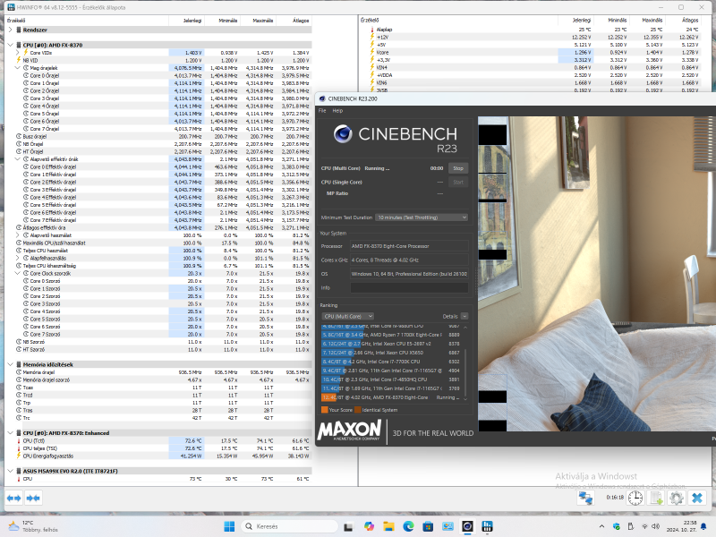Open the weather widget on the taskbar
Screen dimensions: 716x537
(x=33, y=526)
